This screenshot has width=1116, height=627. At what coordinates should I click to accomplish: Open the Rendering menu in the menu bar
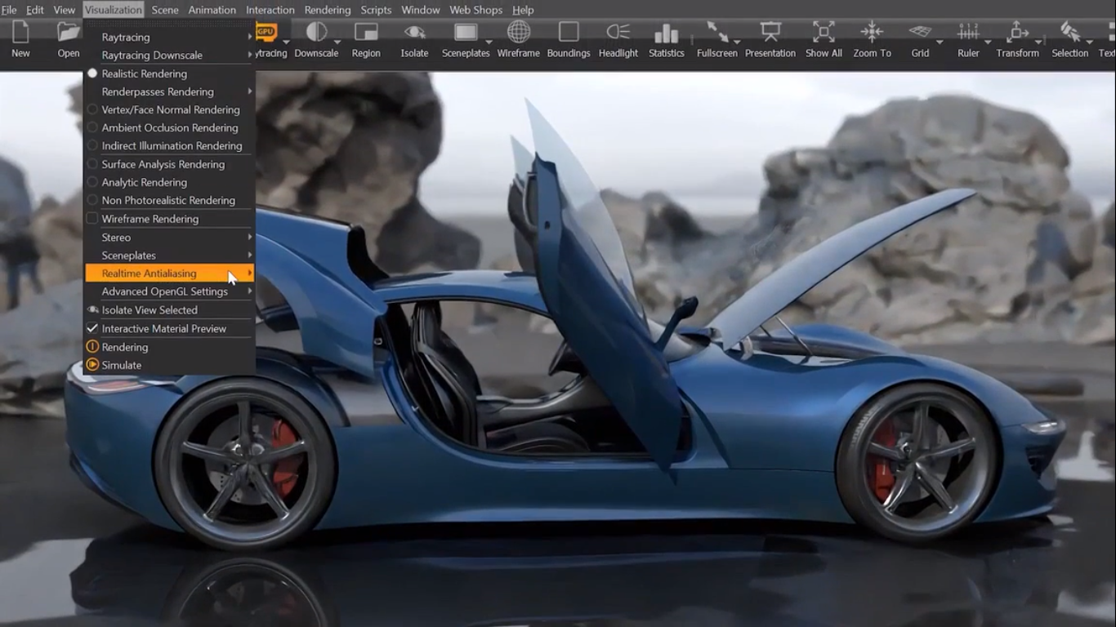tap(328, 10)
